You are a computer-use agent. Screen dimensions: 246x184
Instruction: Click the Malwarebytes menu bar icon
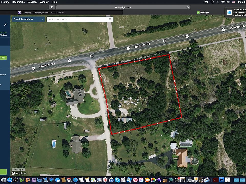pos(206,2)
